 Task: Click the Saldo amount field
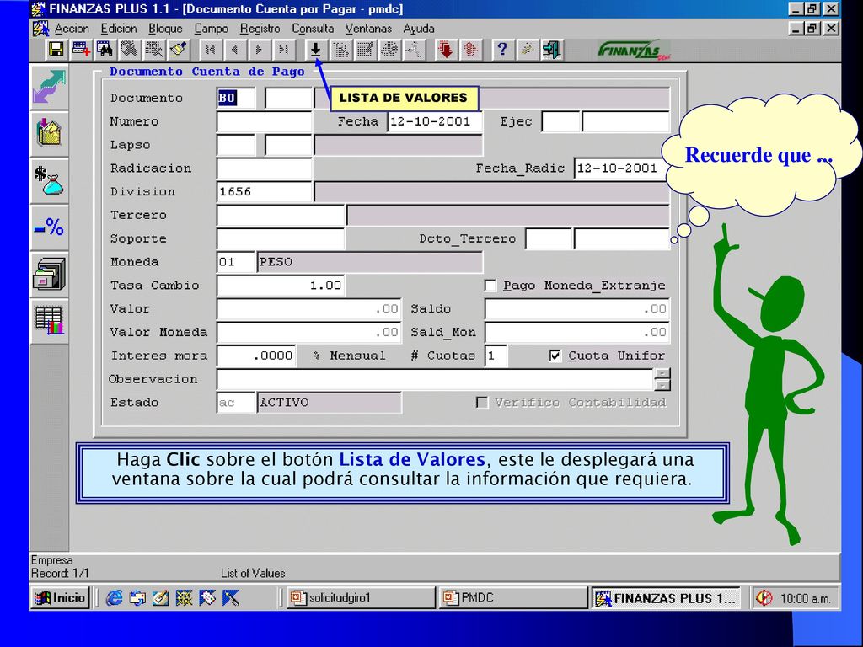click(577, 308)
